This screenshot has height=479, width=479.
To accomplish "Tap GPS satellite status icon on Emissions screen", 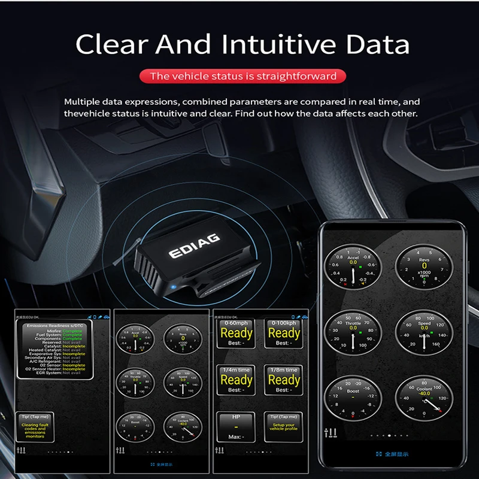I will 89,317.
